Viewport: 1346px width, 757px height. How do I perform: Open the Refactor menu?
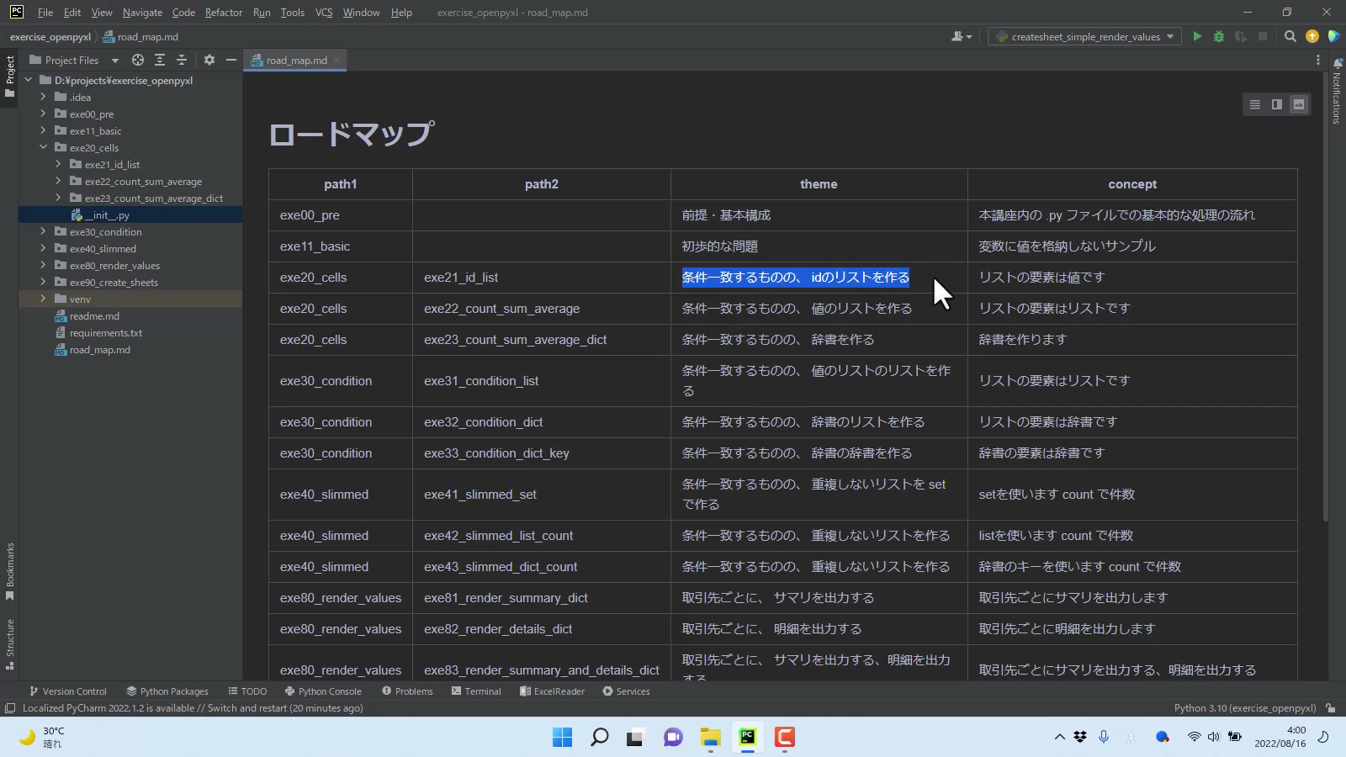[x=223, y=13]
